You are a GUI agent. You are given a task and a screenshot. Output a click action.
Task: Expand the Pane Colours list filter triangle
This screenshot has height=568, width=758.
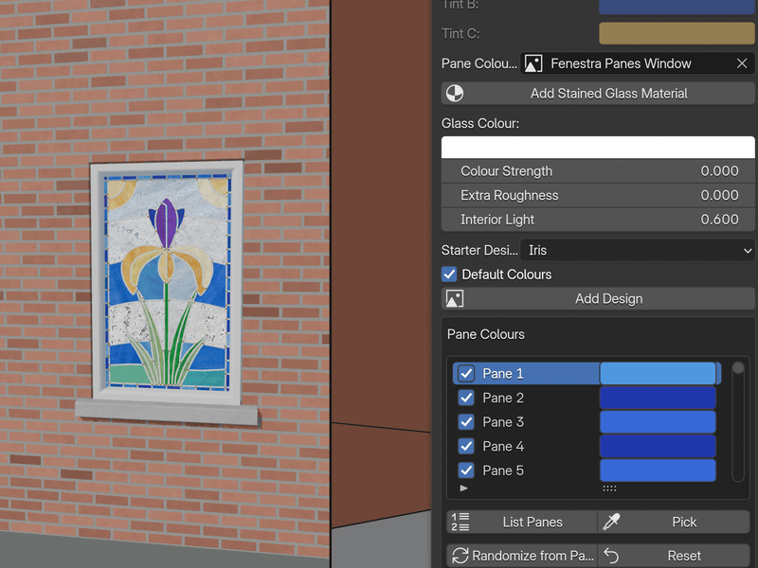pyautogui.click(x=463, y=488)
